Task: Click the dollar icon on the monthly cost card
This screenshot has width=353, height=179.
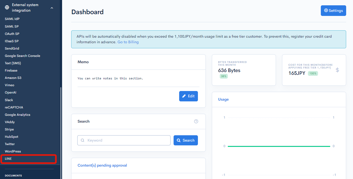Action: 337,70
